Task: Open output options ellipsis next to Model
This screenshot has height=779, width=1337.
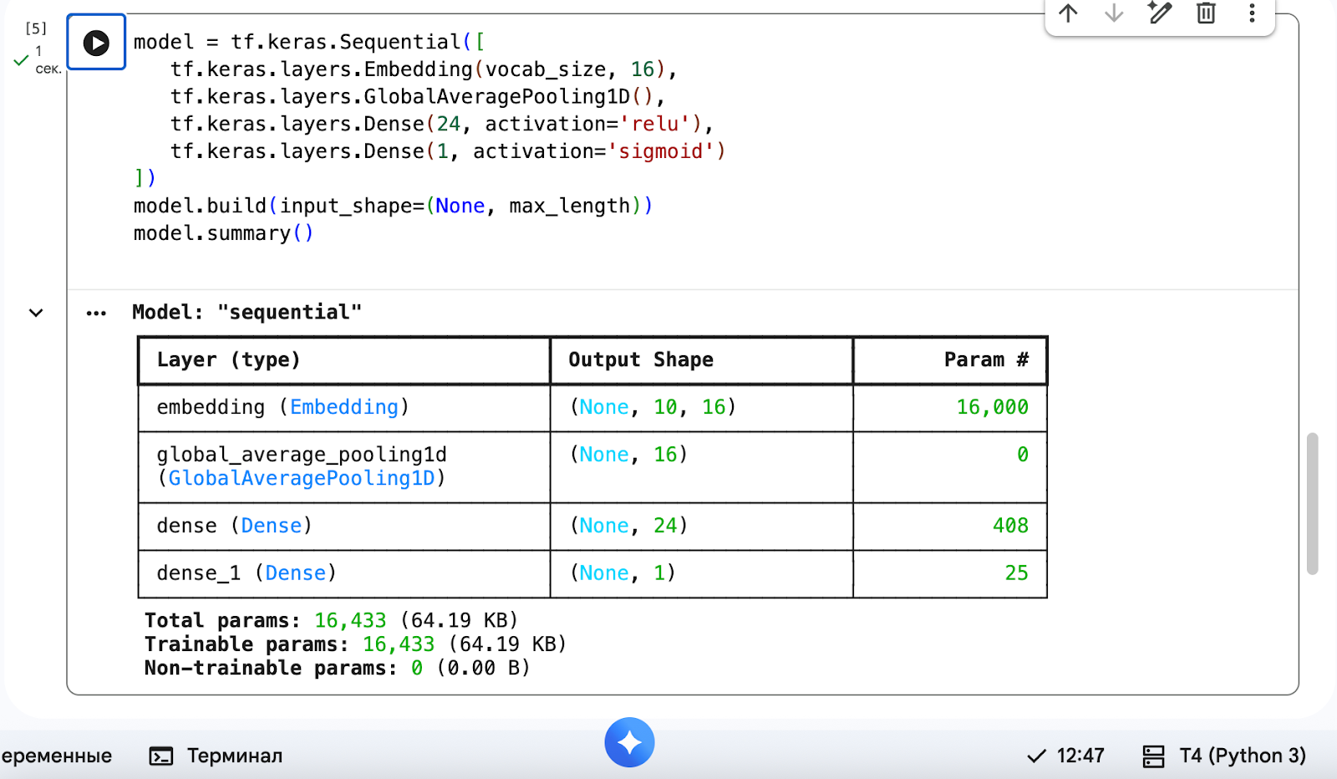Action: [x=96, y=313]
